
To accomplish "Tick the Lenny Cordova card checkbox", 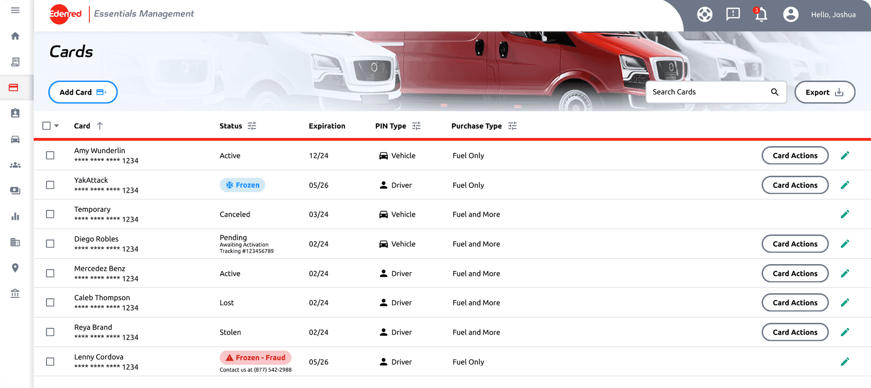I will tap(50, 362).
